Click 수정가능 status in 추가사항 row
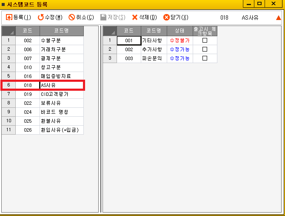This screenshot has height=216, width=285. pos(180,49)
